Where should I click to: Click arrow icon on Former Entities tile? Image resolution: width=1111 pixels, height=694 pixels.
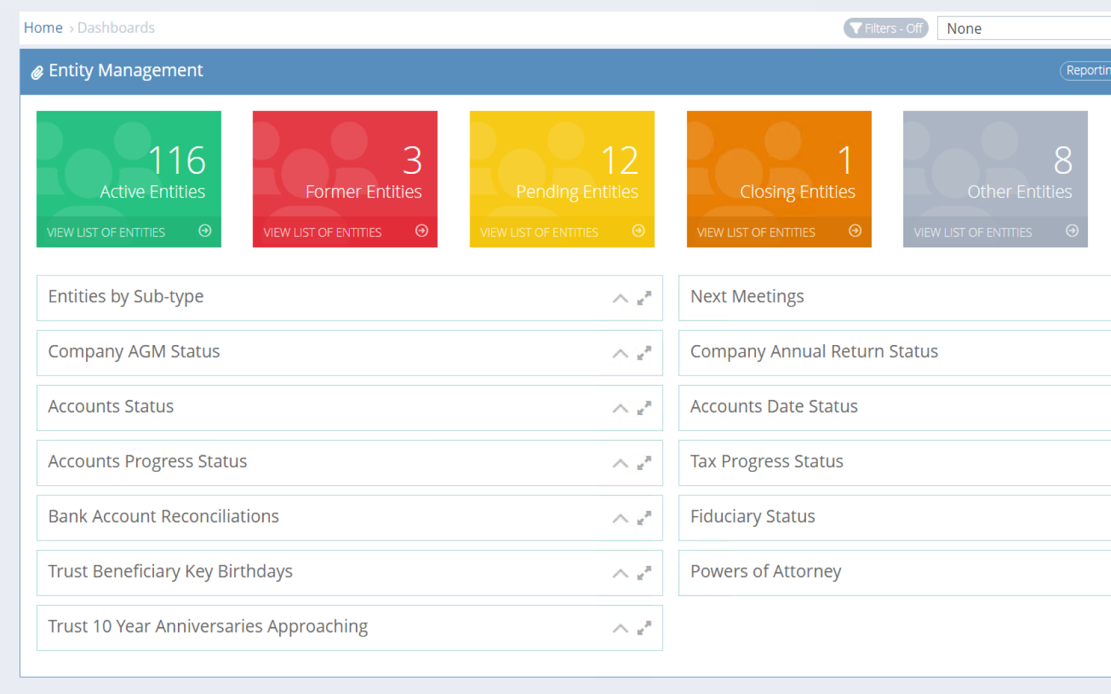(421, 231)
